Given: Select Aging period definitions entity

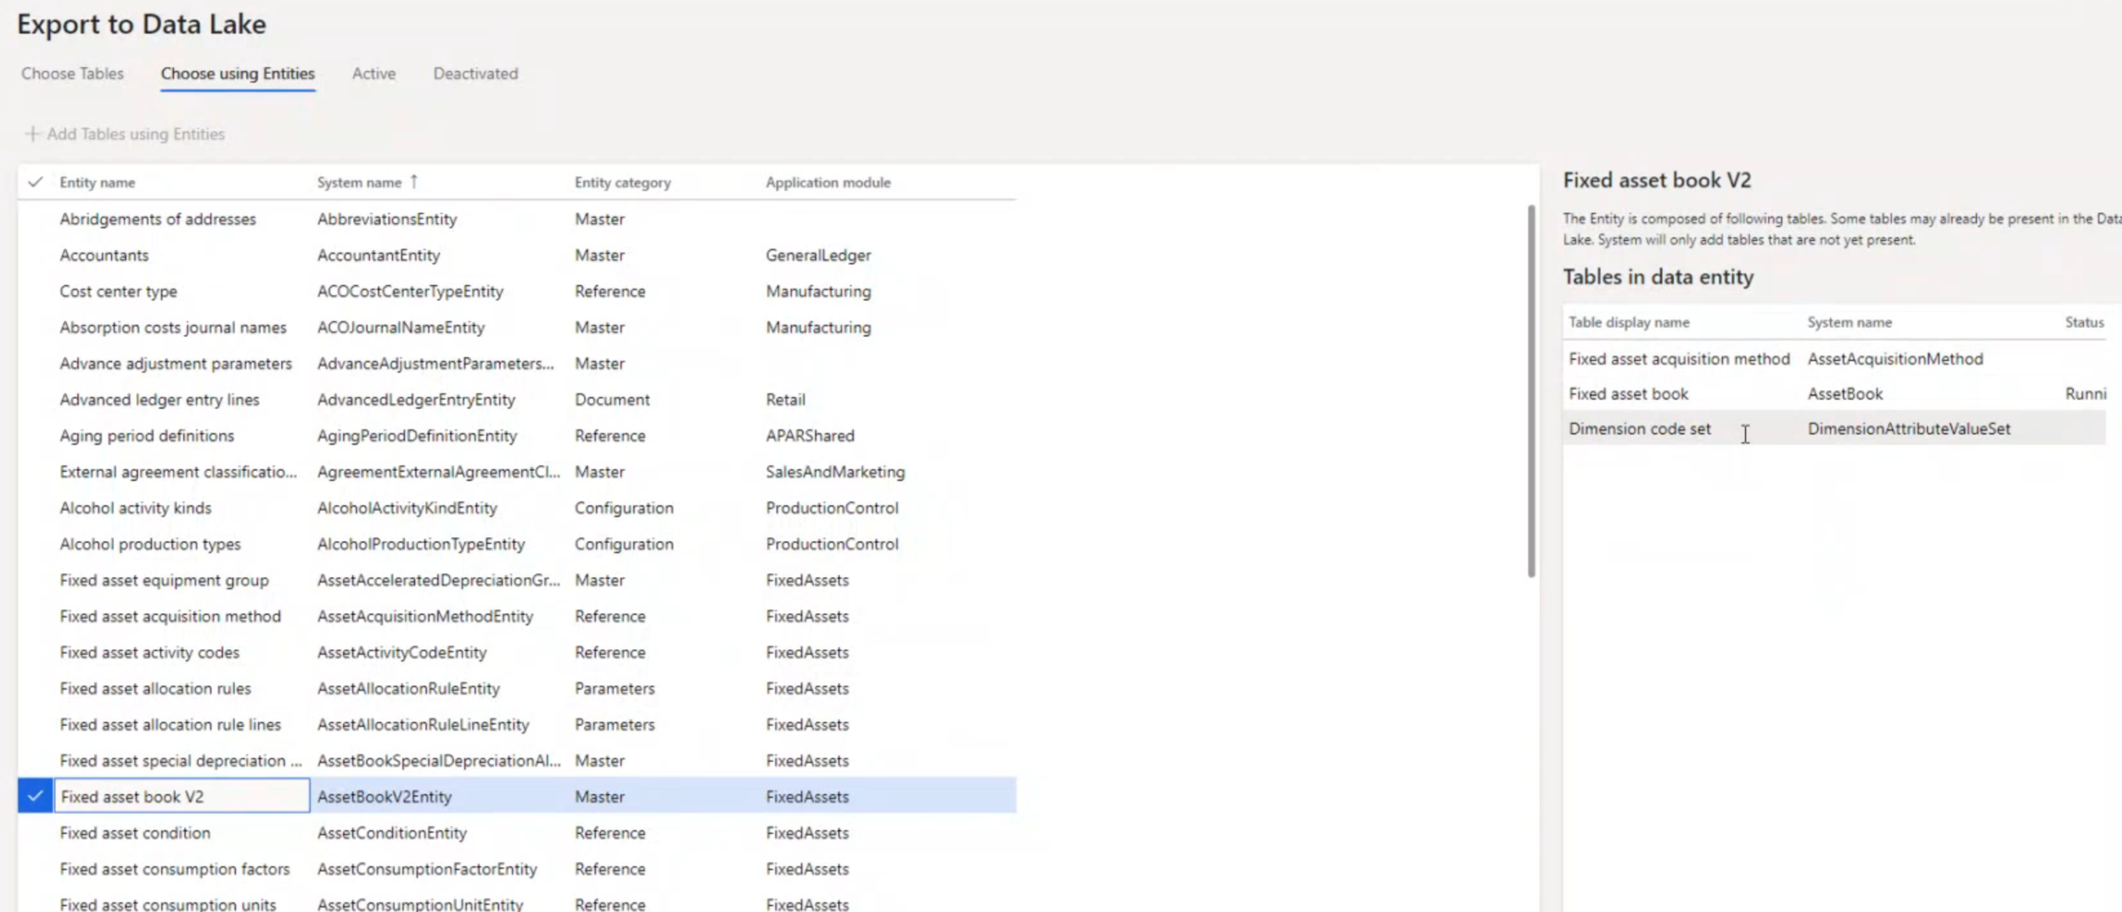Looking at the screenshot, I should (x=517, y=435).
